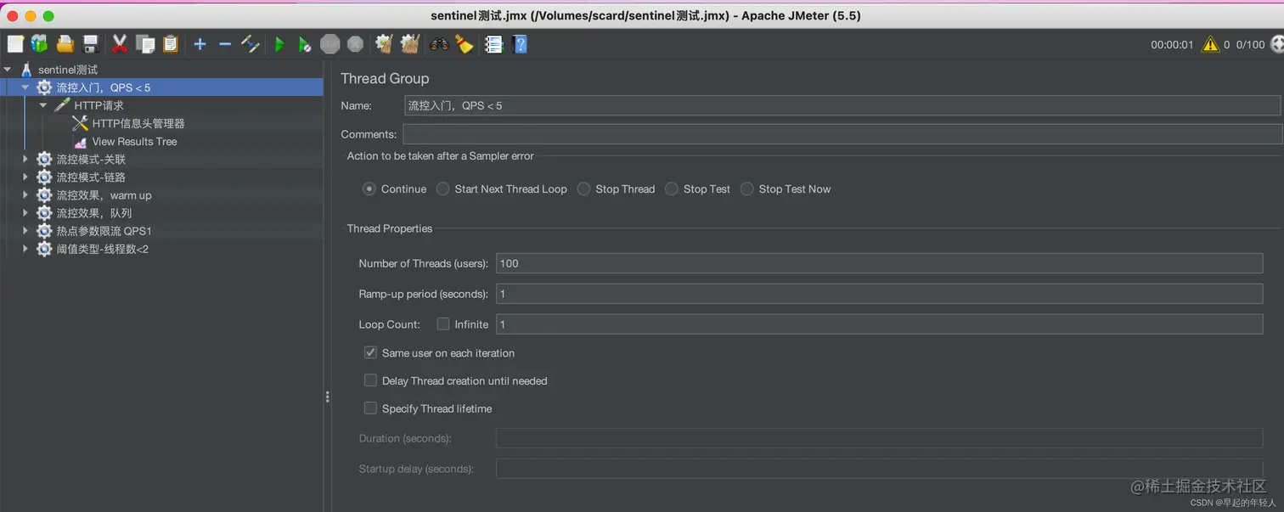Click the Copy icon in toolbar
Image resolution: width=1284 pixels, height=512 pixels.
(x=145, y=44)
